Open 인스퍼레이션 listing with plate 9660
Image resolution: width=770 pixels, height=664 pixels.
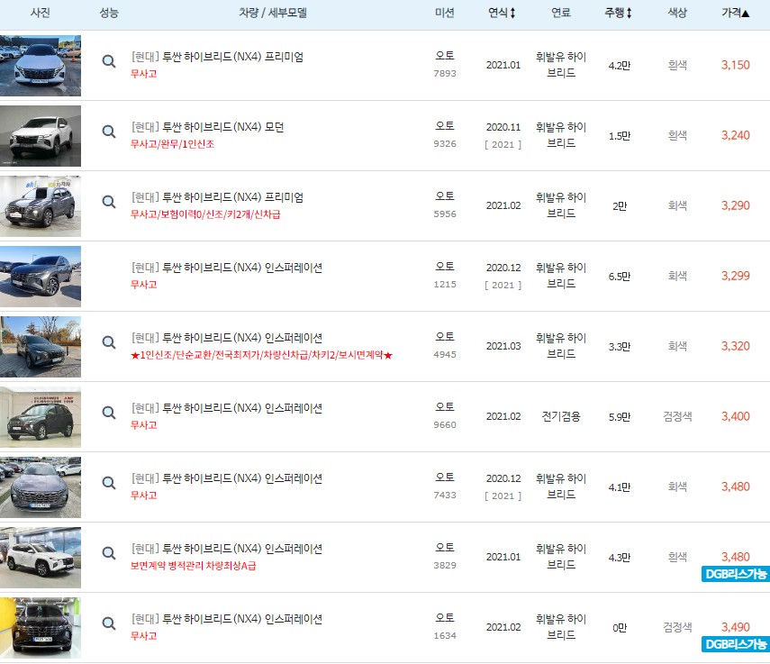[x=226, y=408]
